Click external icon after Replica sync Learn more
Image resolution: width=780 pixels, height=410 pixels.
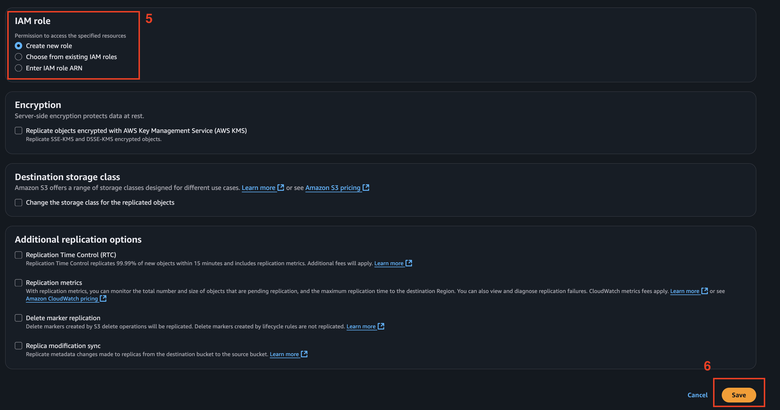point(304,354)
